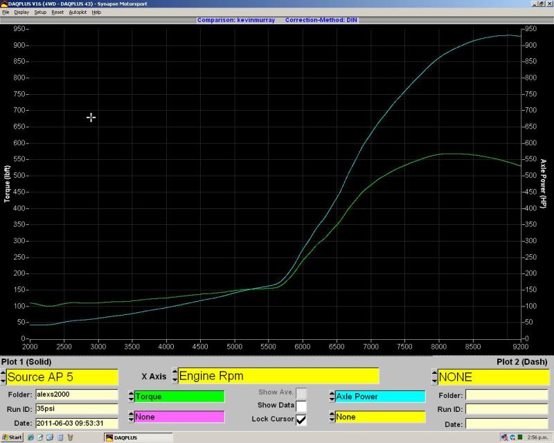Select the green Torque channel field
The width and height of the screenshot is (554, 443).
point(179,397)
